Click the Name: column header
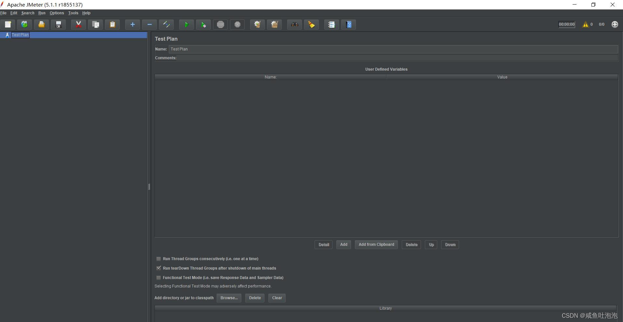Image resolution: width=623 pixels, height=322 pixels. 270,77
